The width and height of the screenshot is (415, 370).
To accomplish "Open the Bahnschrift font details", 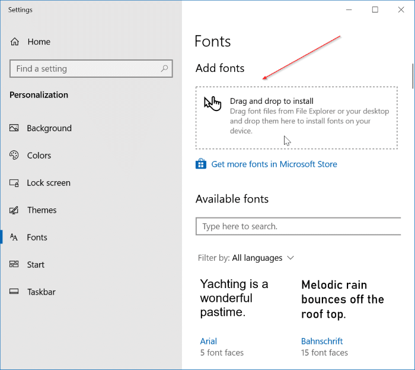I will coord(322,341).
